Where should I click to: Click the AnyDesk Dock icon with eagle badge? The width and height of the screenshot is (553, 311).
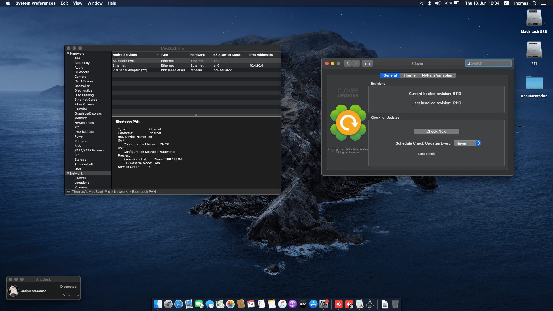pos(349,304)
